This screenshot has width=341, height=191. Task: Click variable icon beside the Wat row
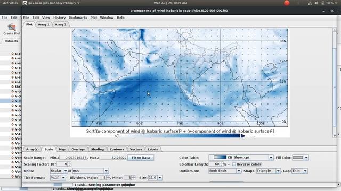(x=13, y=176)
